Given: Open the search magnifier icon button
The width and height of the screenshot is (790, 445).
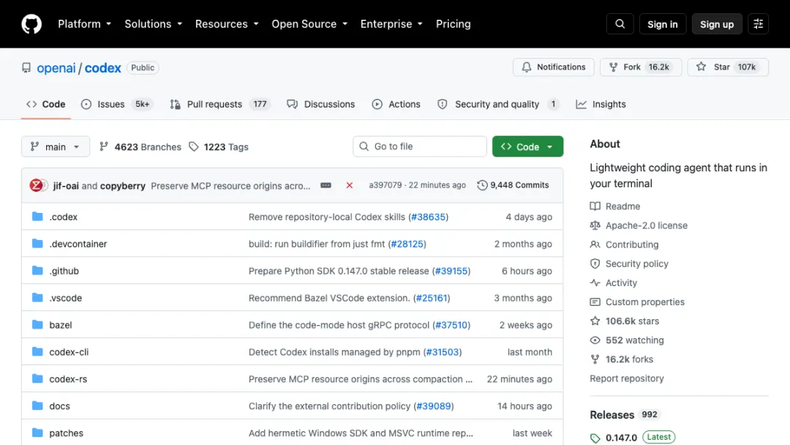Looking at the screenshot, I should [620, 23].
